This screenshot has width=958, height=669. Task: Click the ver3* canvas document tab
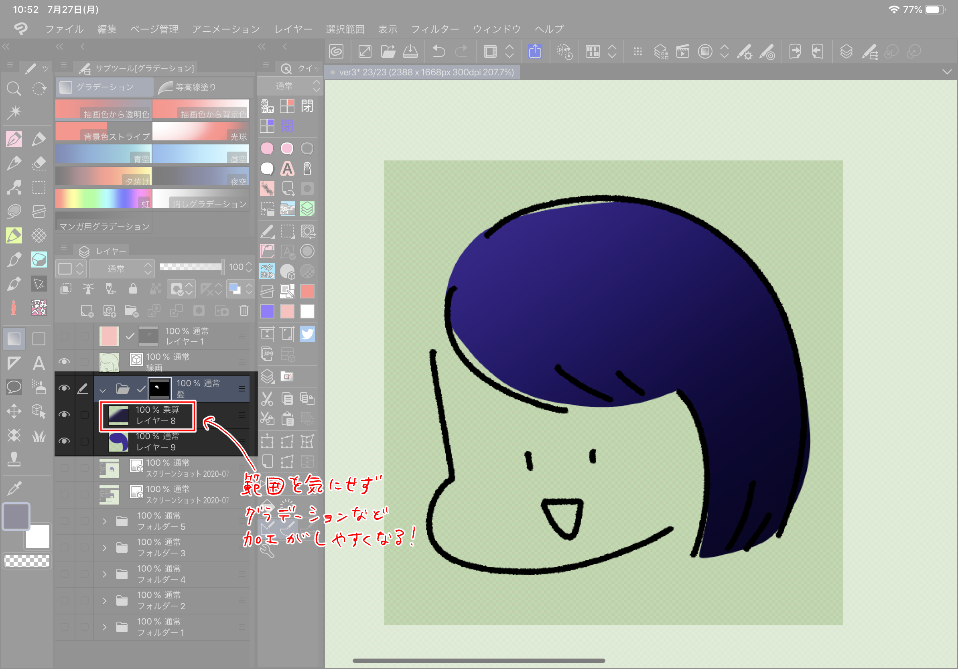click(423, 72)
